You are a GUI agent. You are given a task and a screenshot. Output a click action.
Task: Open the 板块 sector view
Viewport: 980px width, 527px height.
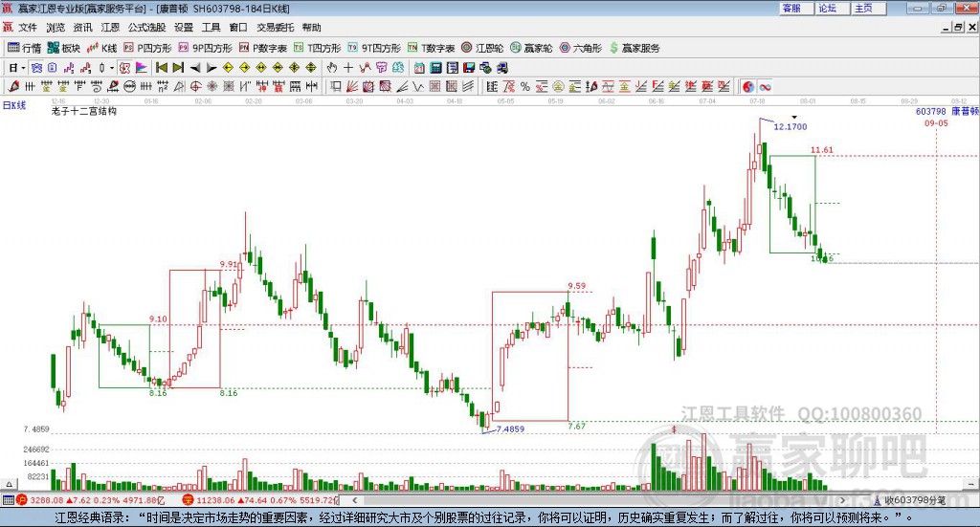coord(64,48)
